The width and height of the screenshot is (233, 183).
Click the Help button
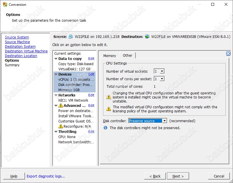[x=14, y=176]
